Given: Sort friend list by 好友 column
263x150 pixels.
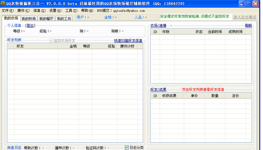Looking at the screenshot, I should [36, 46].
